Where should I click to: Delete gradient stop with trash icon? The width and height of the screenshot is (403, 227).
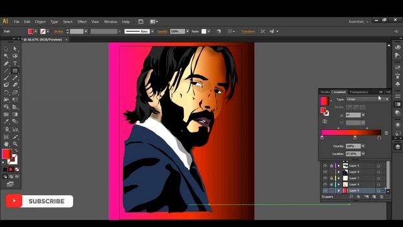(386, 133)
